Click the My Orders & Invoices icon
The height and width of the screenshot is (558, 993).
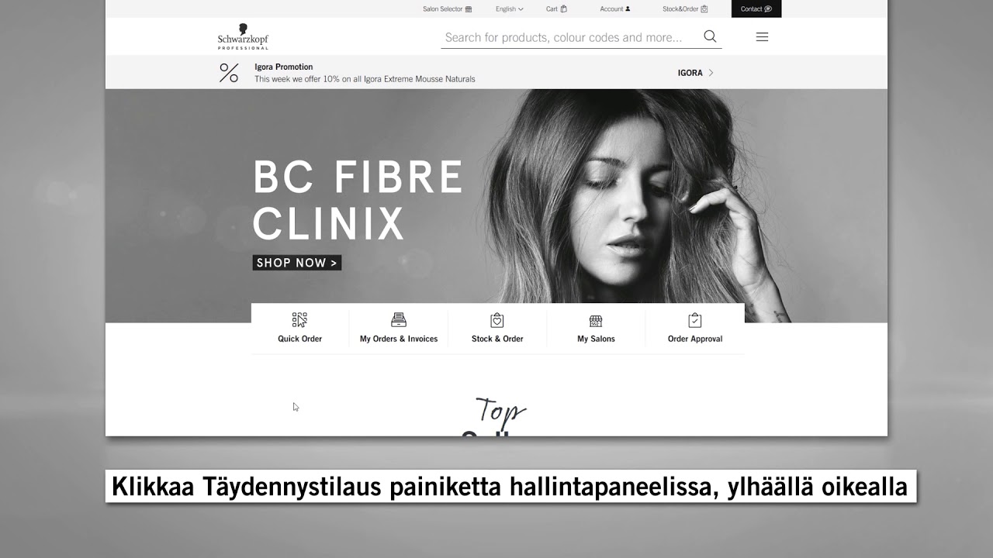399,320
